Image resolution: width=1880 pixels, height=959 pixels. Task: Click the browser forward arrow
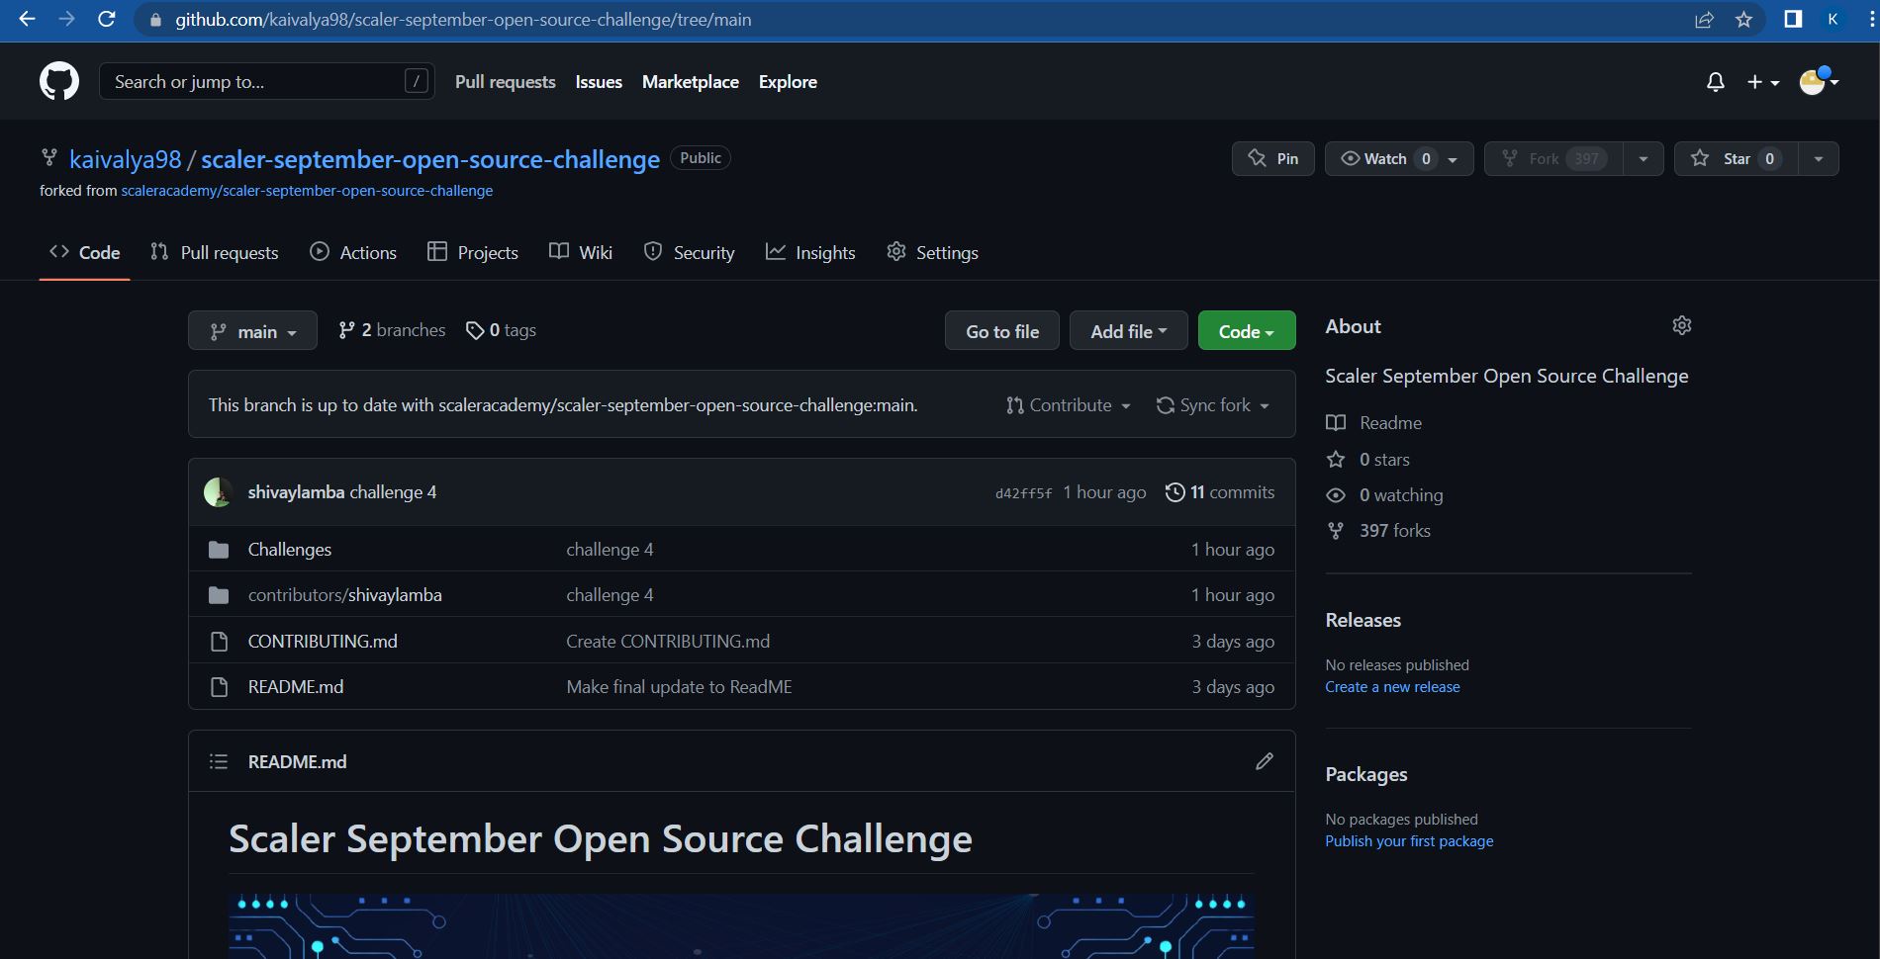click(66, 19)
